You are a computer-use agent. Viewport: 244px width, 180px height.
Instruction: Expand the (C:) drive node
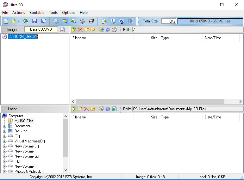pos(4,136)
